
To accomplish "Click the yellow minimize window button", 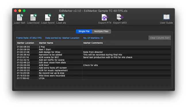I will (x=20, y=11).
